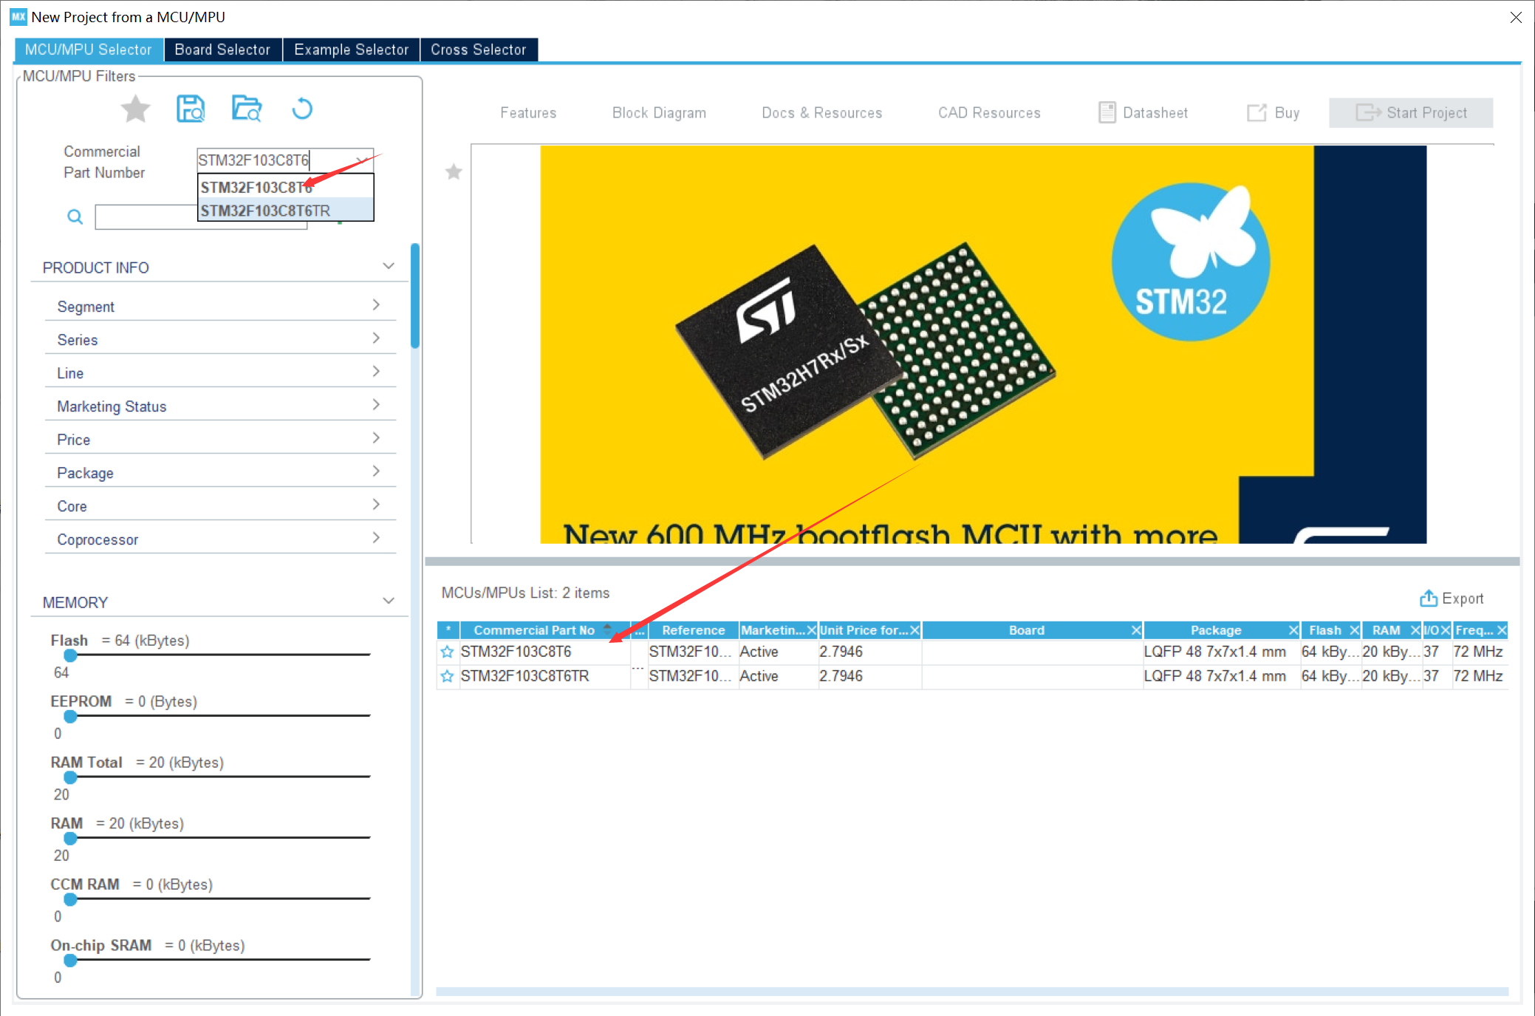
Task: Open the Datasheet document icon
Action: click(x=1107, y=113)
